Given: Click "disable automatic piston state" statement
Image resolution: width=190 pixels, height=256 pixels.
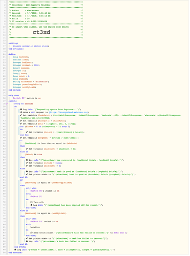Looking at the screenshot, I should tap(31, 46).
